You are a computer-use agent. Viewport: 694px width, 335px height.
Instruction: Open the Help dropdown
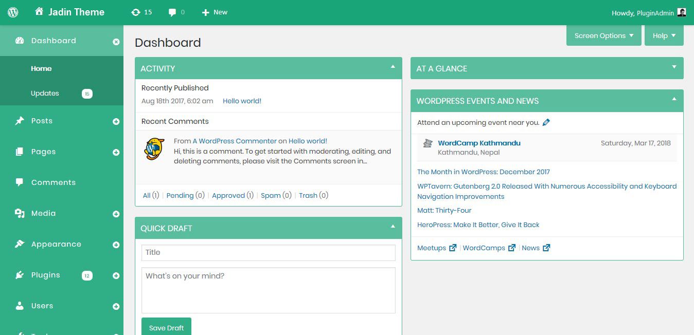[664, 35]
